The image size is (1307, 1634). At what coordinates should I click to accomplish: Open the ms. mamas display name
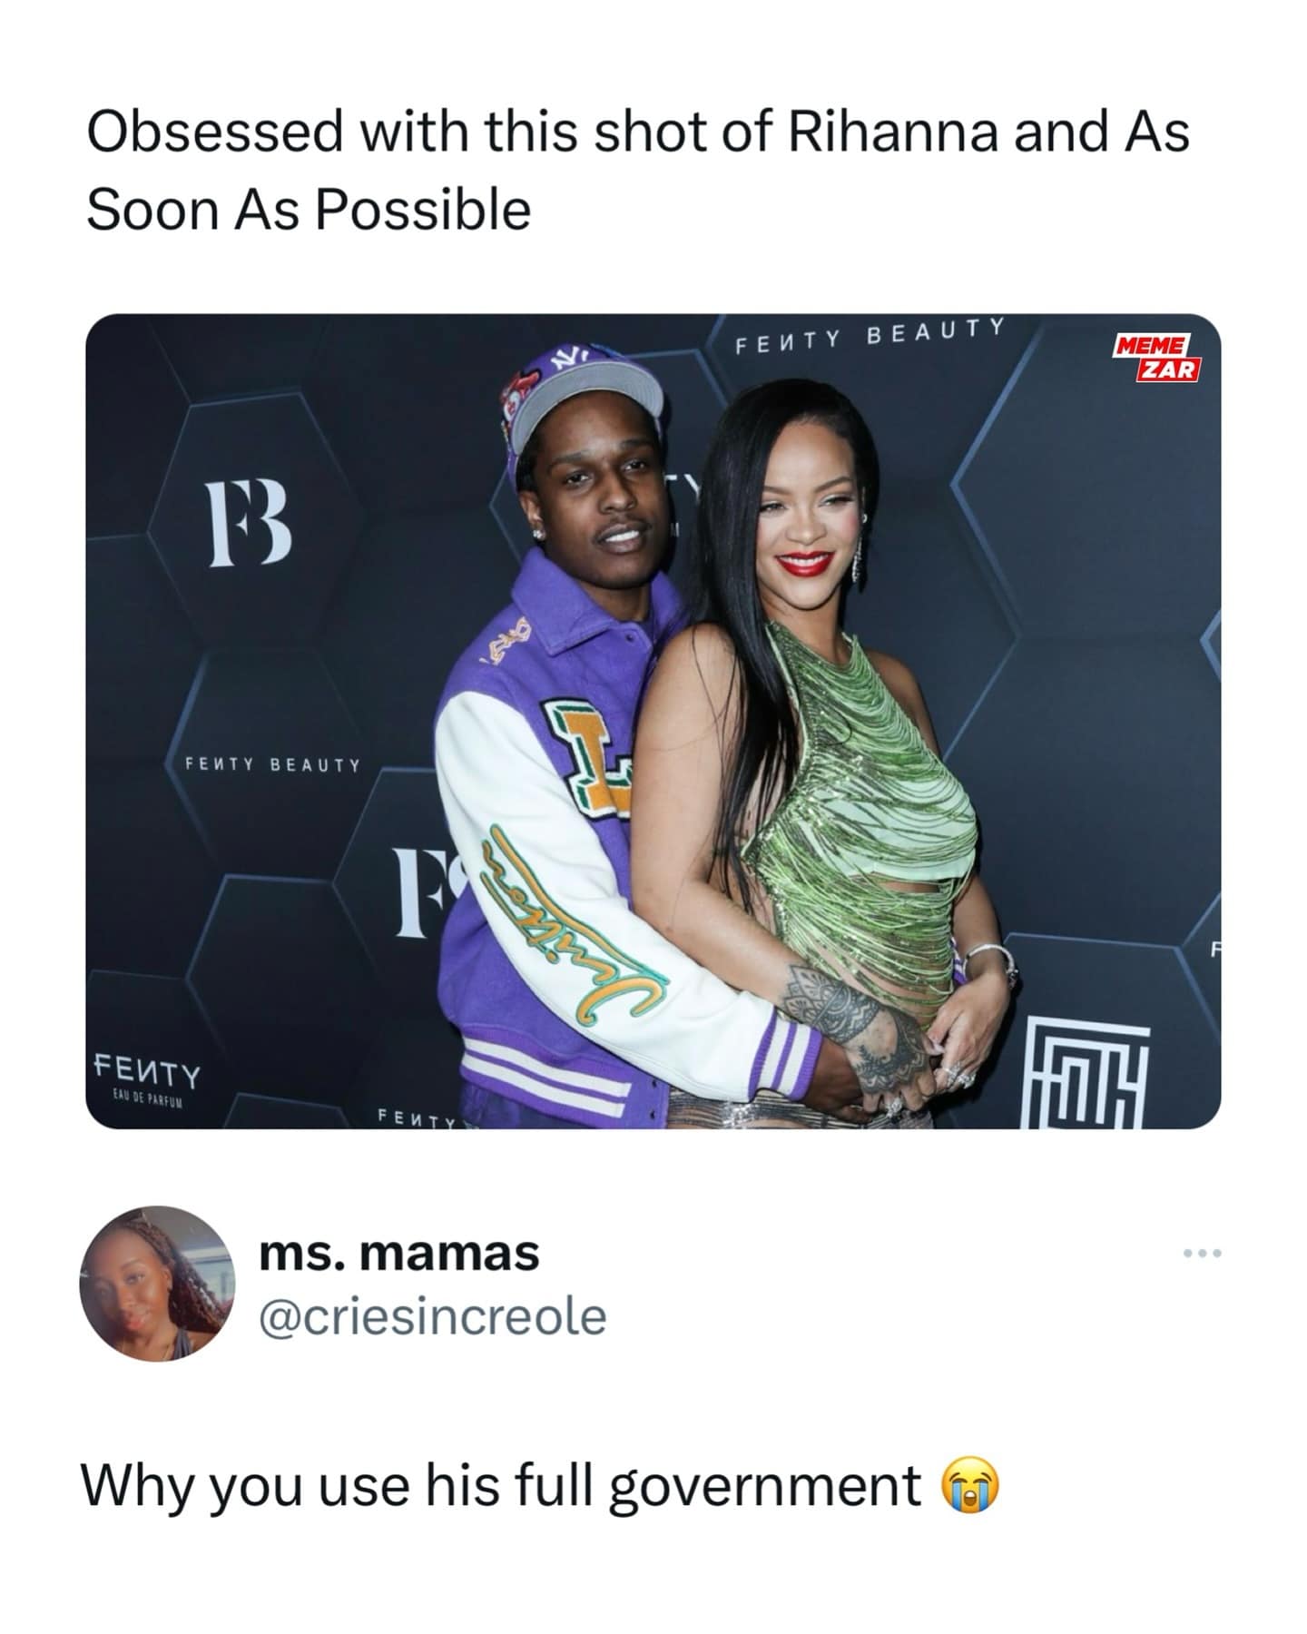[399, 1254]
